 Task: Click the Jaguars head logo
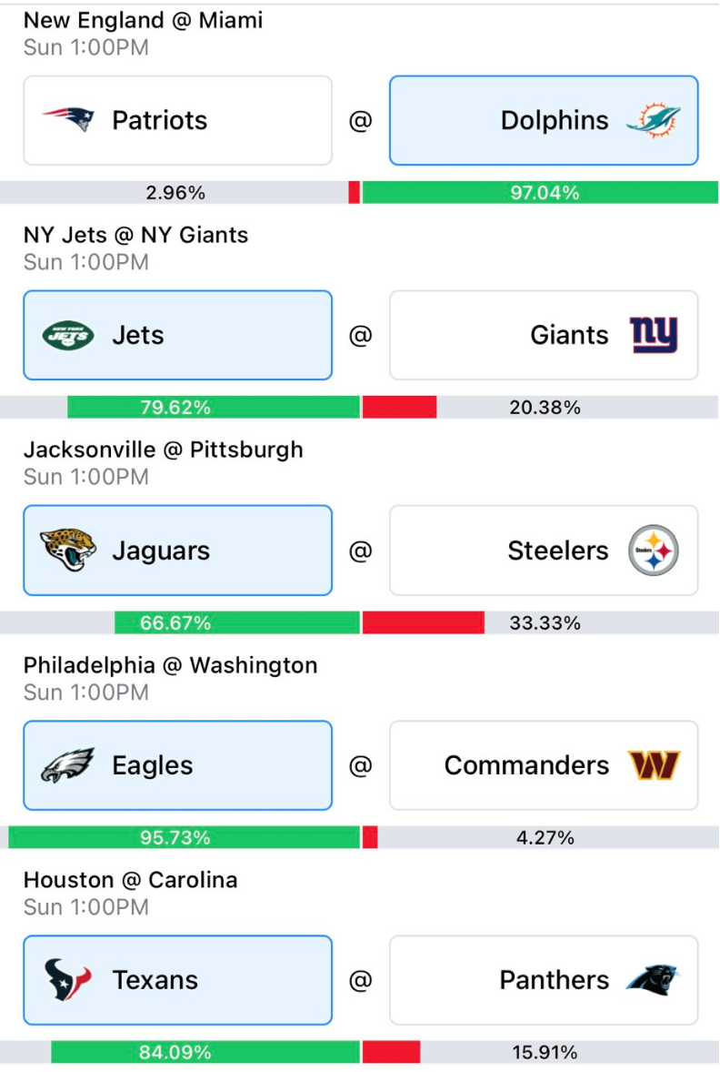pos(68,550)
